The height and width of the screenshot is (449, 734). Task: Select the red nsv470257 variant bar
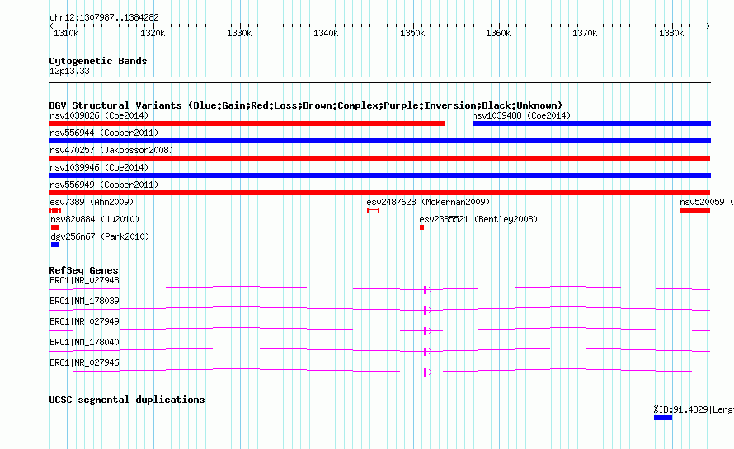point(379,158)
